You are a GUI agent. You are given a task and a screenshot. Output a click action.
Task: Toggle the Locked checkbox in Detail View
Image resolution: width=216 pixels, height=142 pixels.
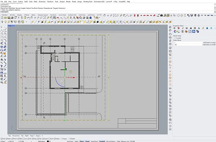[x=175, y=38]
